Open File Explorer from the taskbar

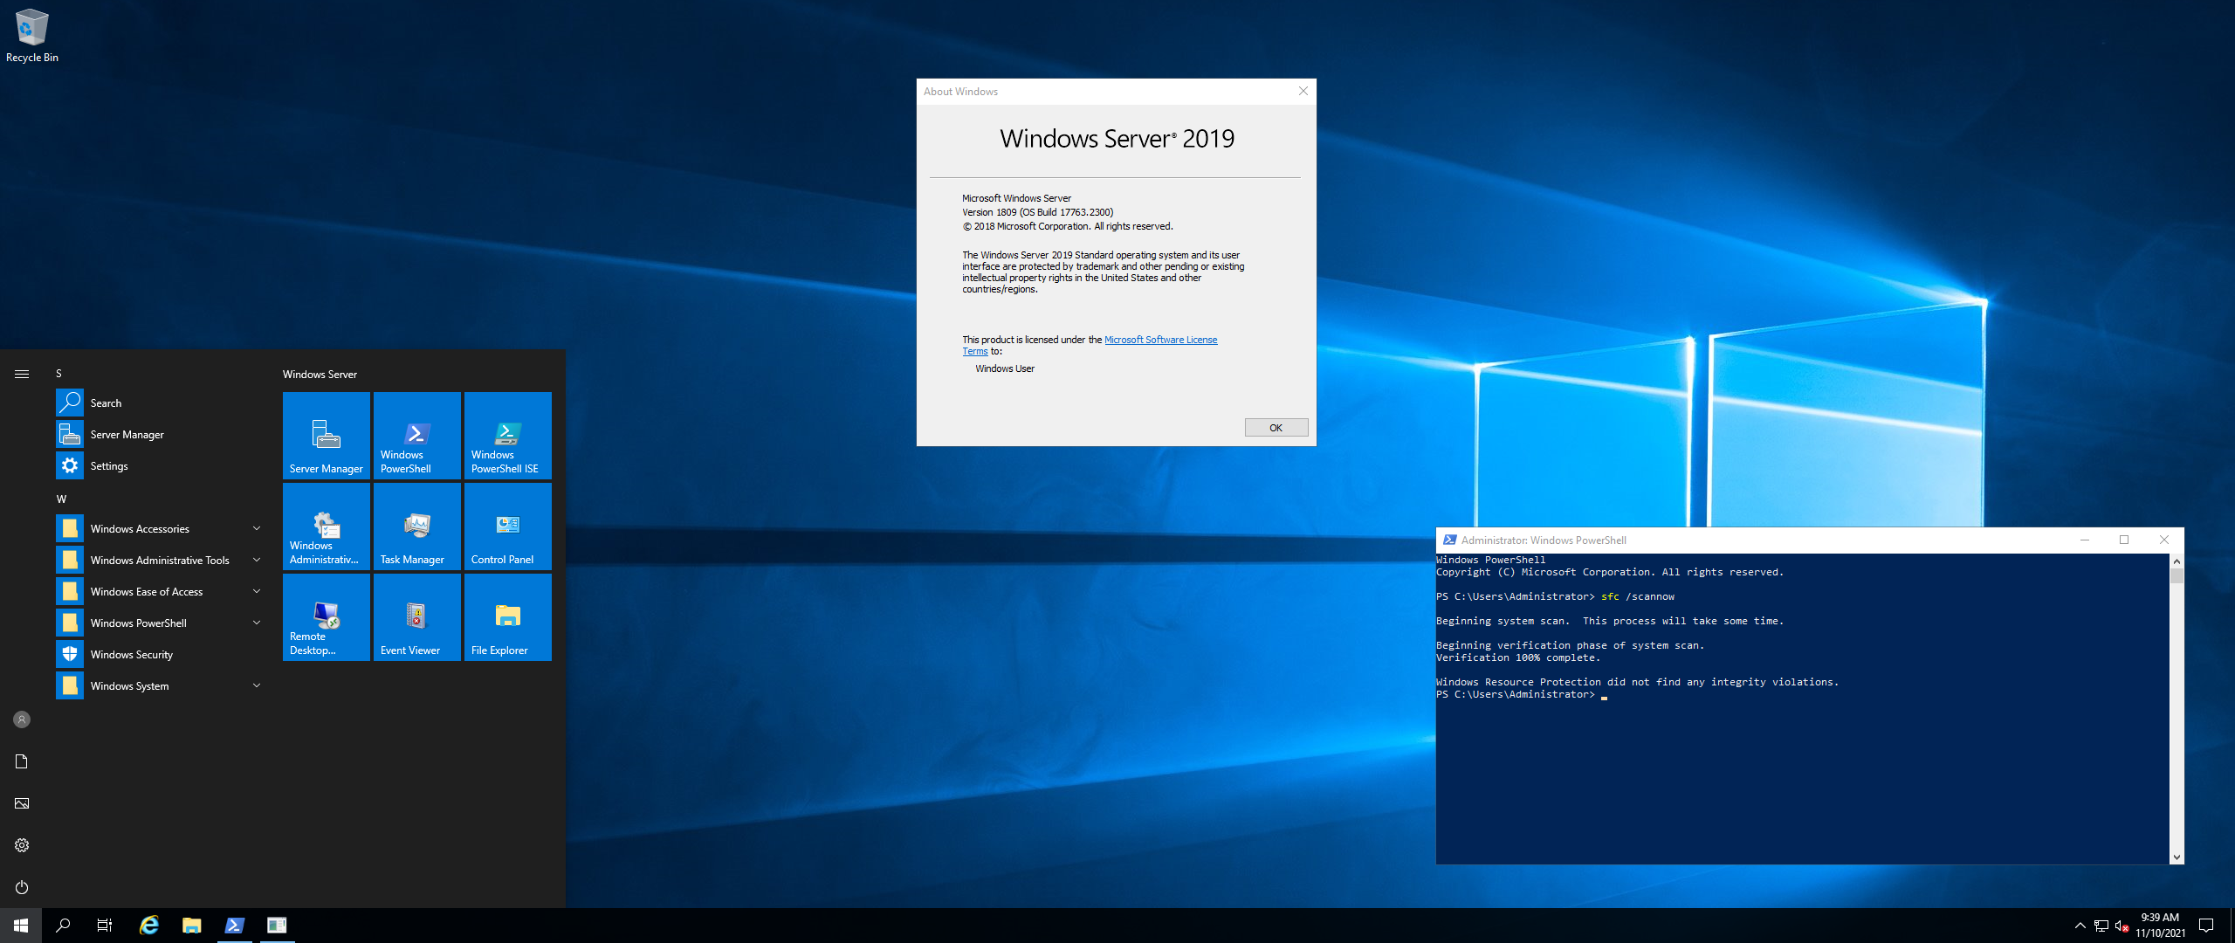click(192, 926)
